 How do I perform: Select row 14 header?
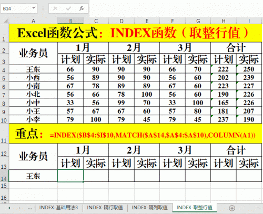(4, 176)
